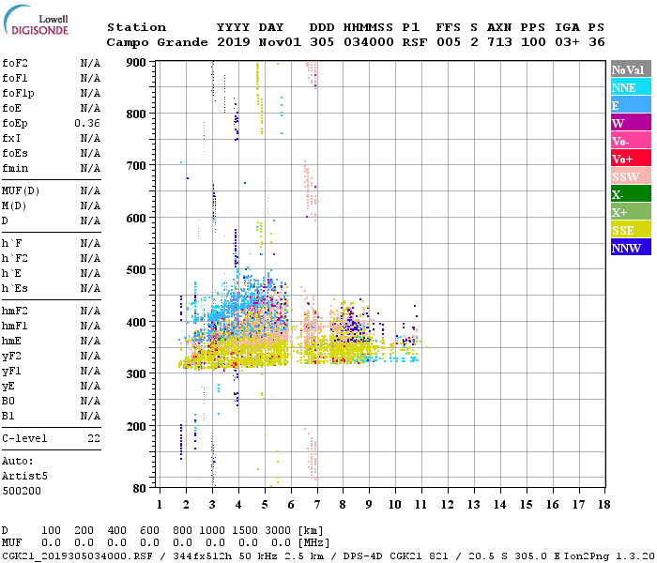Click the year value 2019
657x563 pixels.
(x=234, y=42)
